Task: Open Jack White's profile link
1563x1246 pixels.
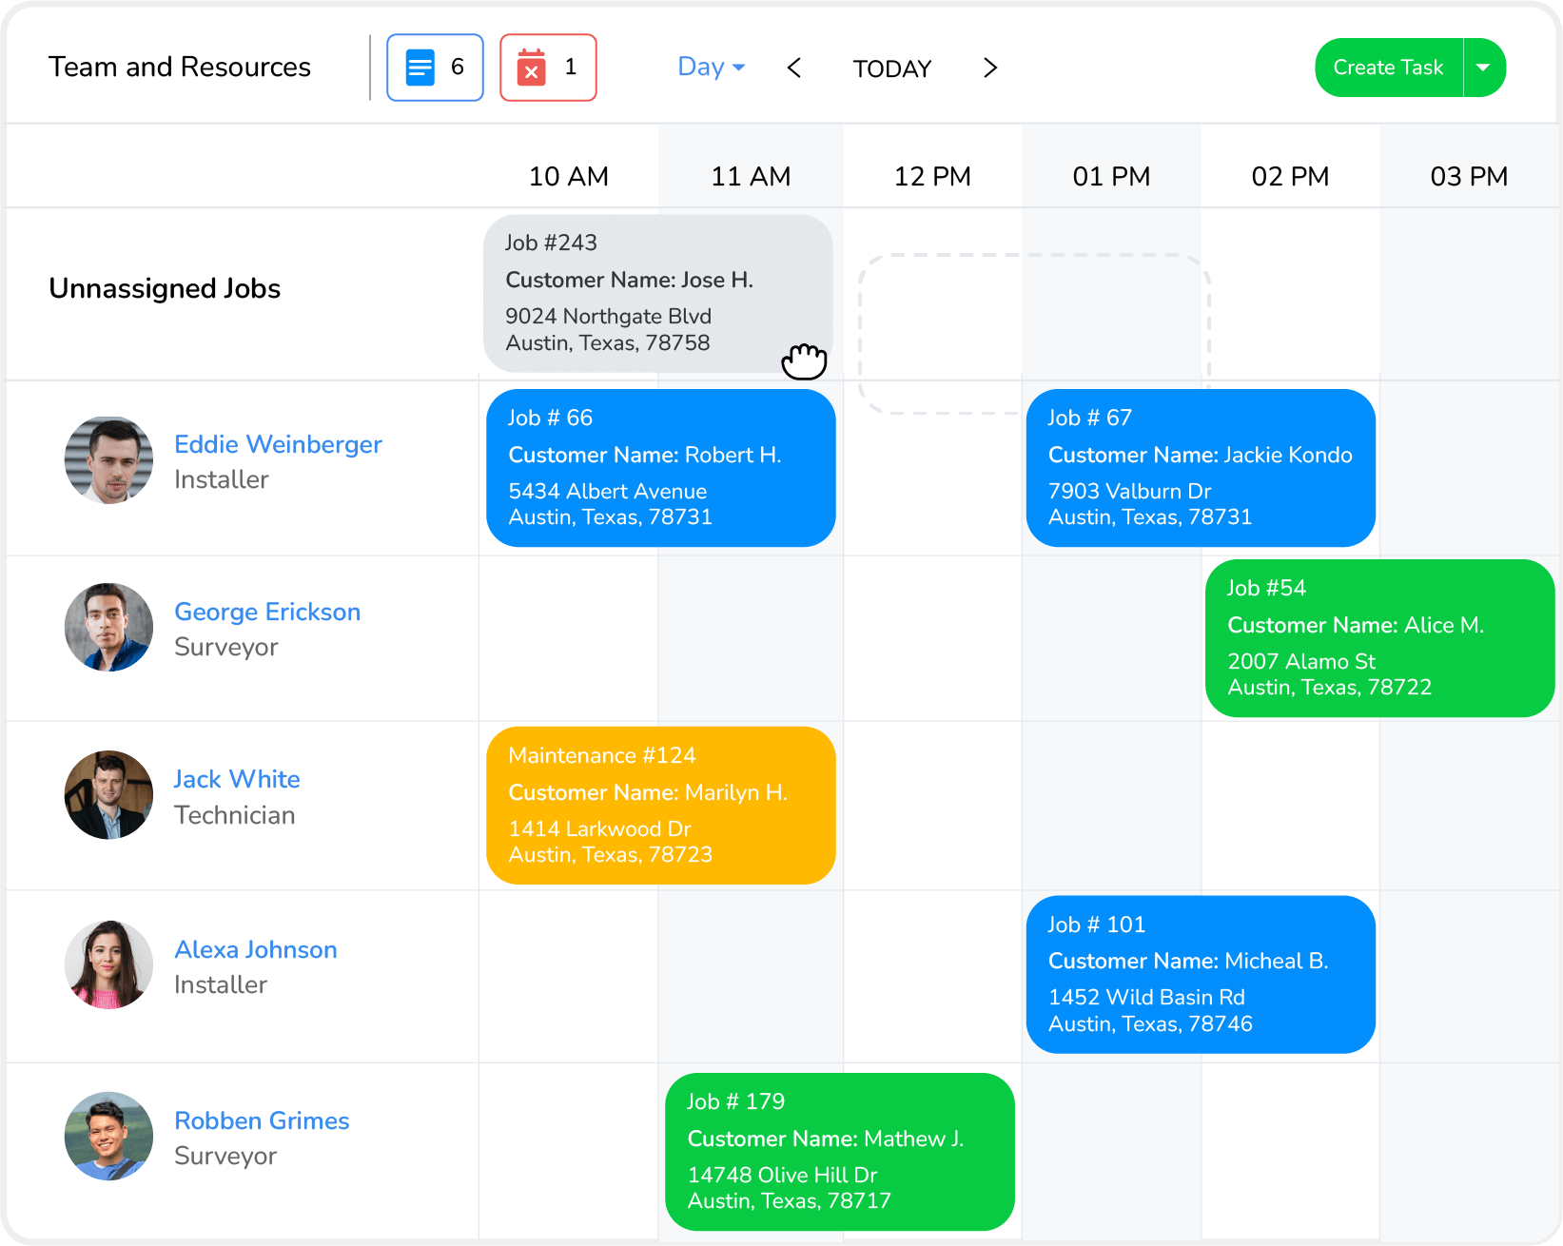Action: [x=237, y=779]
